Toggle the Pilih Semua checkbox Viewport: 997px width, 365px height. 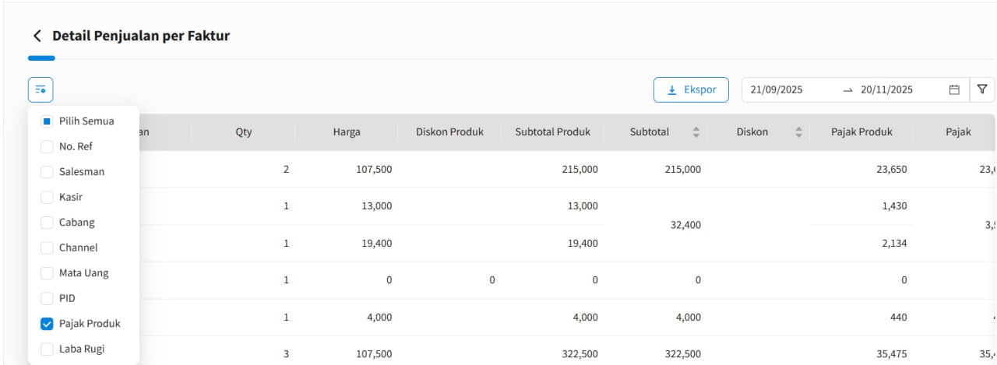[47, 121]
